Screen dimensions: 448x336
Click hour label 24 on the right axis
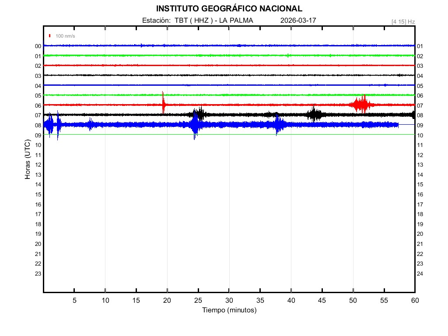420,274
